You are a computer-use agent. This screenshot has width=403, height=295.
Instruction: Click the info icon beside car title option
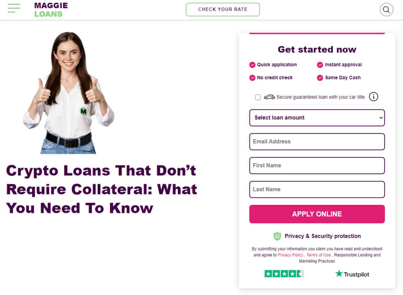click(x=373, y=97)
